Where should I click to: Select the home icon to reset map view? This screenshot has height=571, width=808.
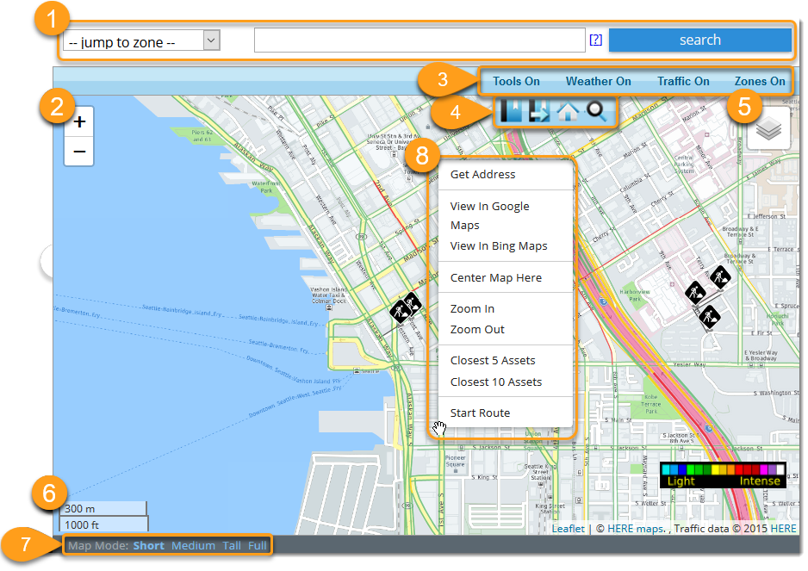[x=568, y=110]
